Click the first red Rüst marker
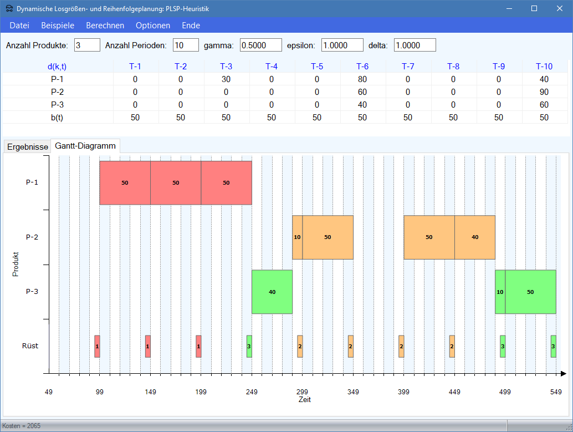Screen dimensions: 573x432 tap(97, 346)
